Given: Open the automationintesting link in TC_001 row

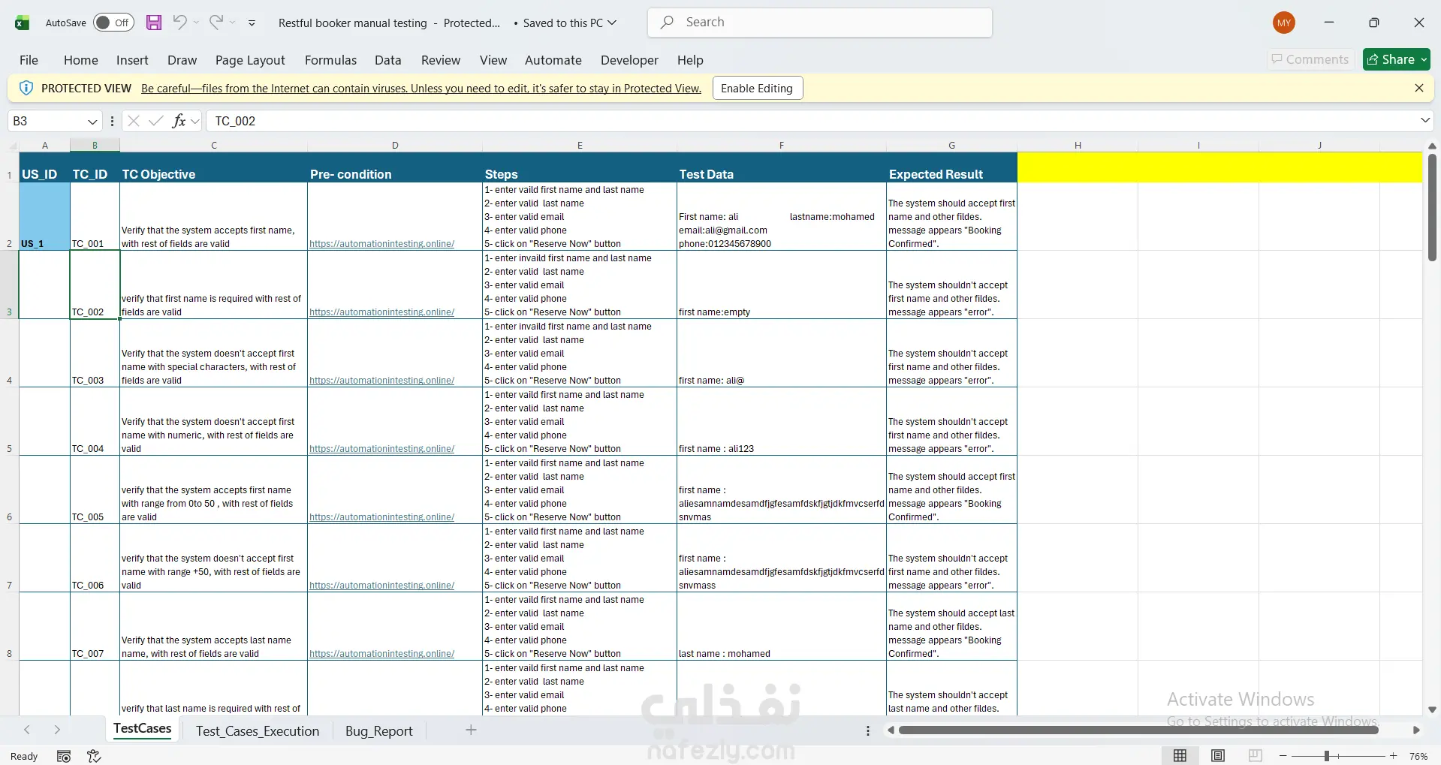Looking at the screenshot, I should point(381,244).
